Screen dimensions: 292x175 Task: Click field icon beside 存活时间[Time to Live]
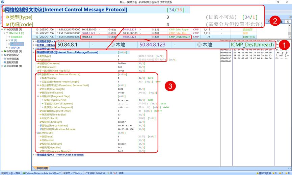(x=41, y=115)
